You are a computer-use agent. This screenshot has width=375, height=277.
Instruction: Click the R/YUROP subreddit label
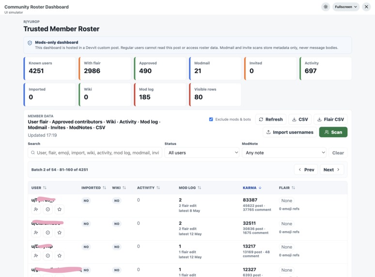tap(31, 21)
